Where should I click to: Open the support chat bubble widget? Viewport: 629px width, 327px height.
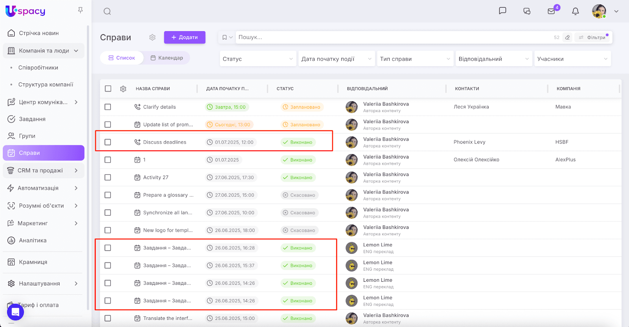click(15, 312)
